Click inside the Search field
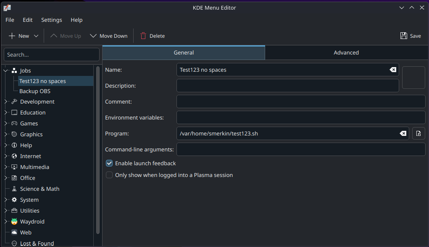Viewport: 429px width, 247px height. tap(51, 55)
